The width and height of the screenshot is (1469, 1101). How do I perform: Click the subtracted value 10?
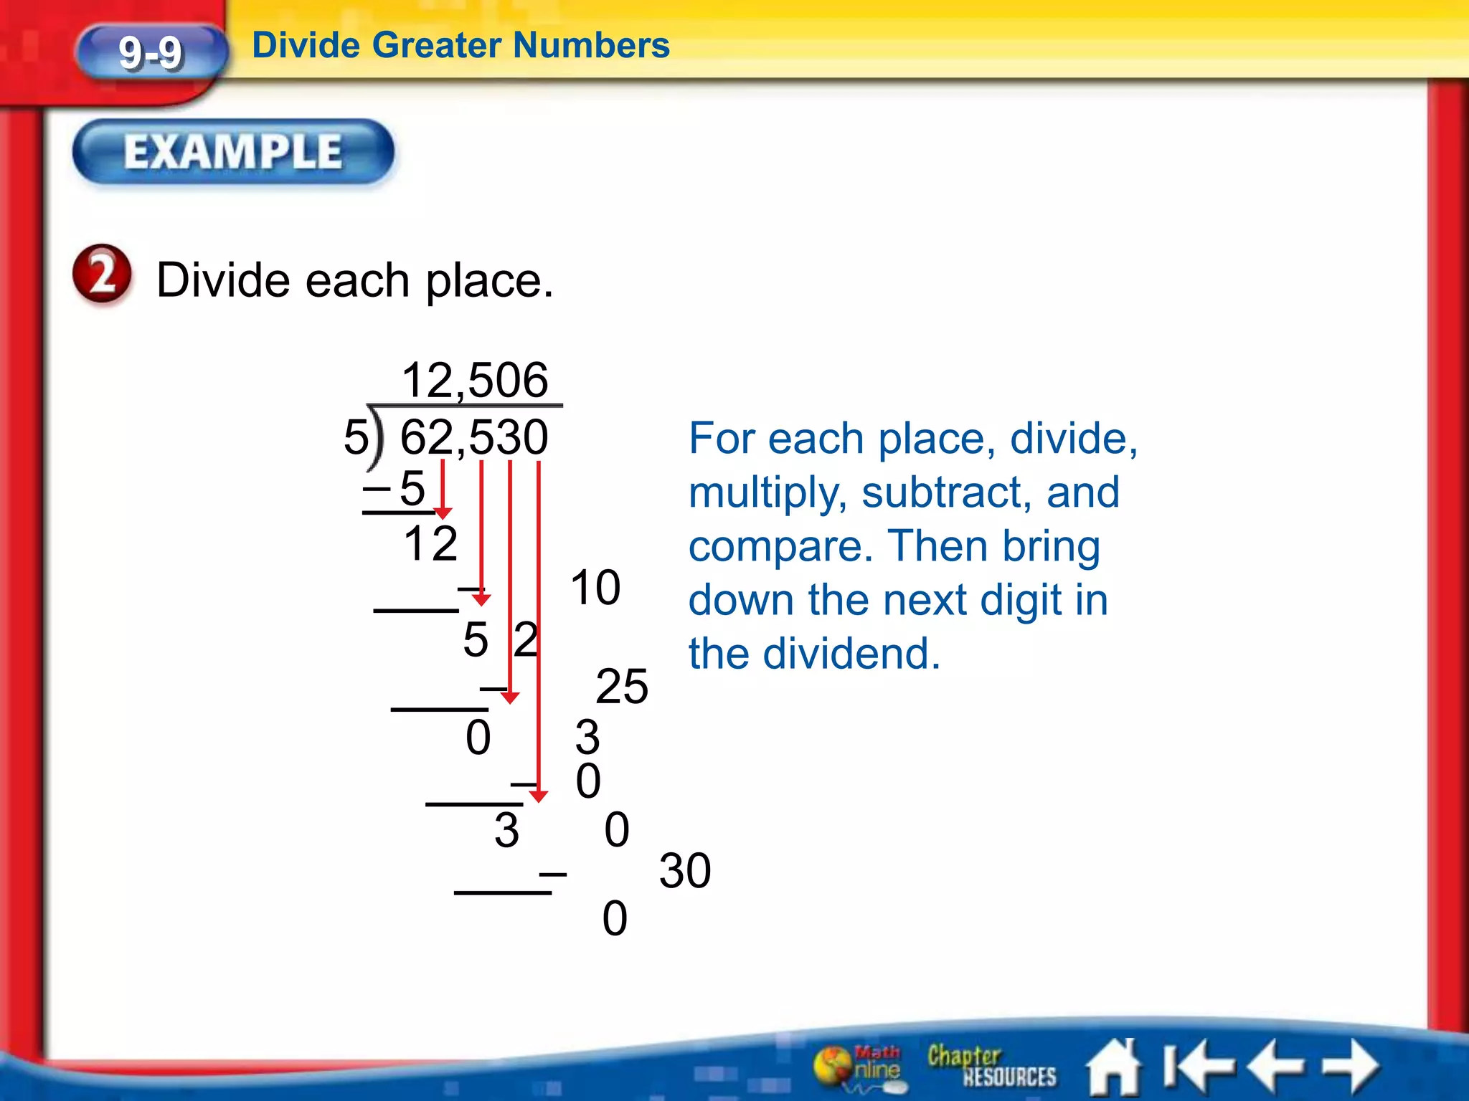(595, 588)
